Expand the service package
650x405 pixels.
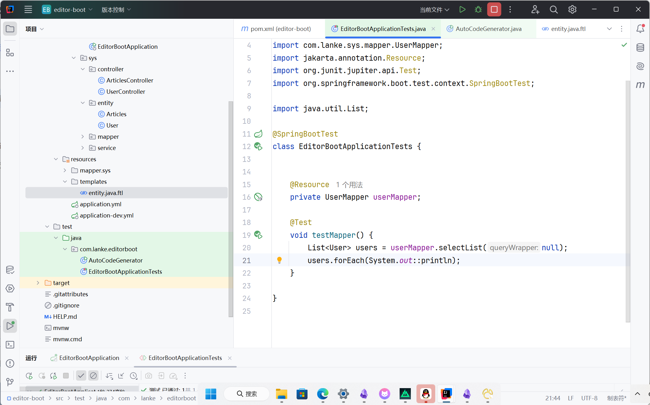click(x=83, y=148)
